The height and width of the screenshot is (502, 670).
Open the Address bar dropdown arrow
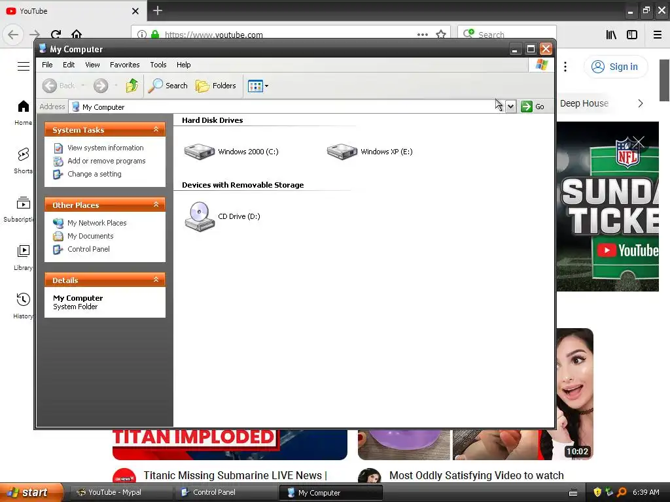[x=510, y=107]
